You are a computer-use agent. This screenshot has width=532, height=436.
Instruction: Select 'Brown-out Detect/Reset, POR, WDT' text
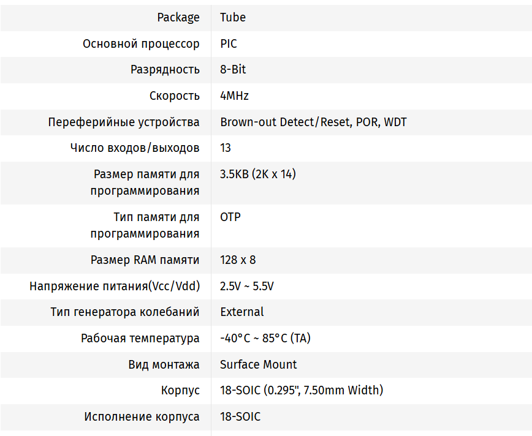313,122
